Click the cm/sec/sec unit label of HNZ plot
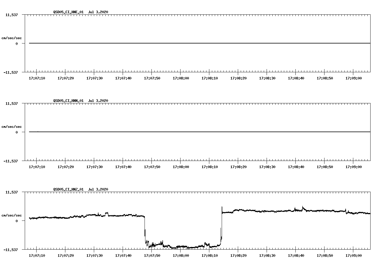This screenshot has height=266, width=391. click(x=12, y=215)
